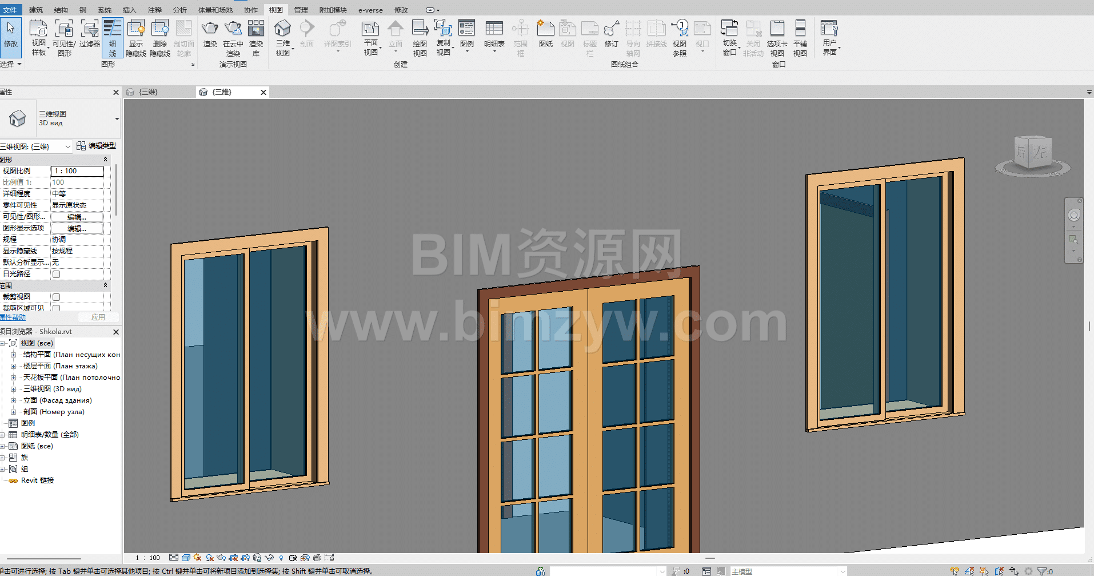Expand 立面 (Фасад здания) tree node
Viewport: 1094px width, 576px height.
13,400
